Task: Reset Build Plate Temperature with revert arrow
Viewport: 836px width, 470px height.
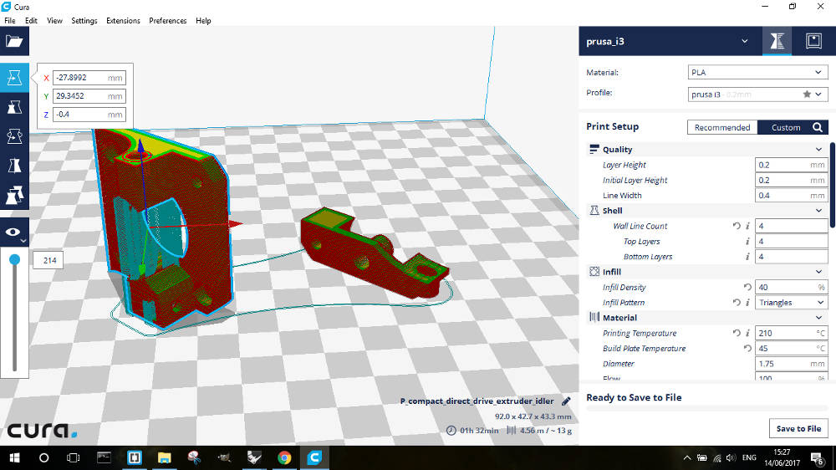Action: tap(747, 349)
